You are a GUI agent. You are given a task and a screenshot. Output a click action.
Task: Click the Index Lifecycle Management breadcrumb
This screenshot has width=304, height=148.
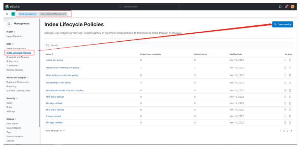53,14
